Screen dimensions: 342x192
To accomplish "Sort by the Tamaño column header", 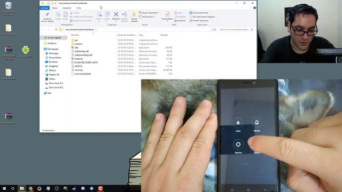I will point(164,35).
